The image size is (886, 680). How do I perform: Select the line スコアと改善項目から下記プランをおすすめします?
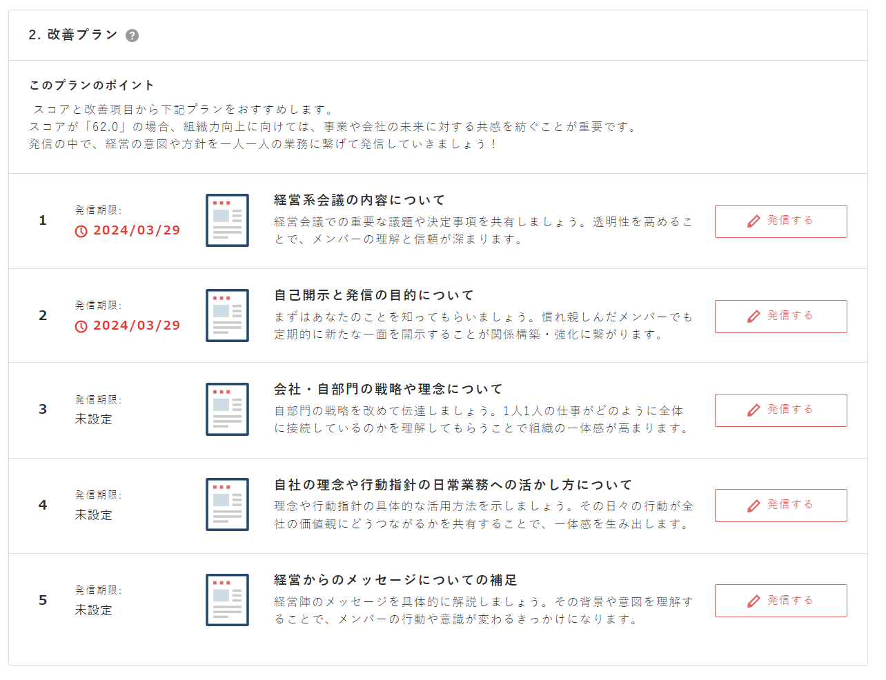pos(185,110)
